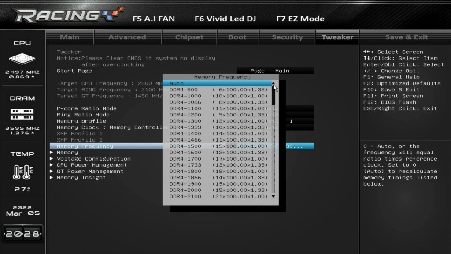
Task: Click the CPU chip icon in sidebar
Action: 22,58
